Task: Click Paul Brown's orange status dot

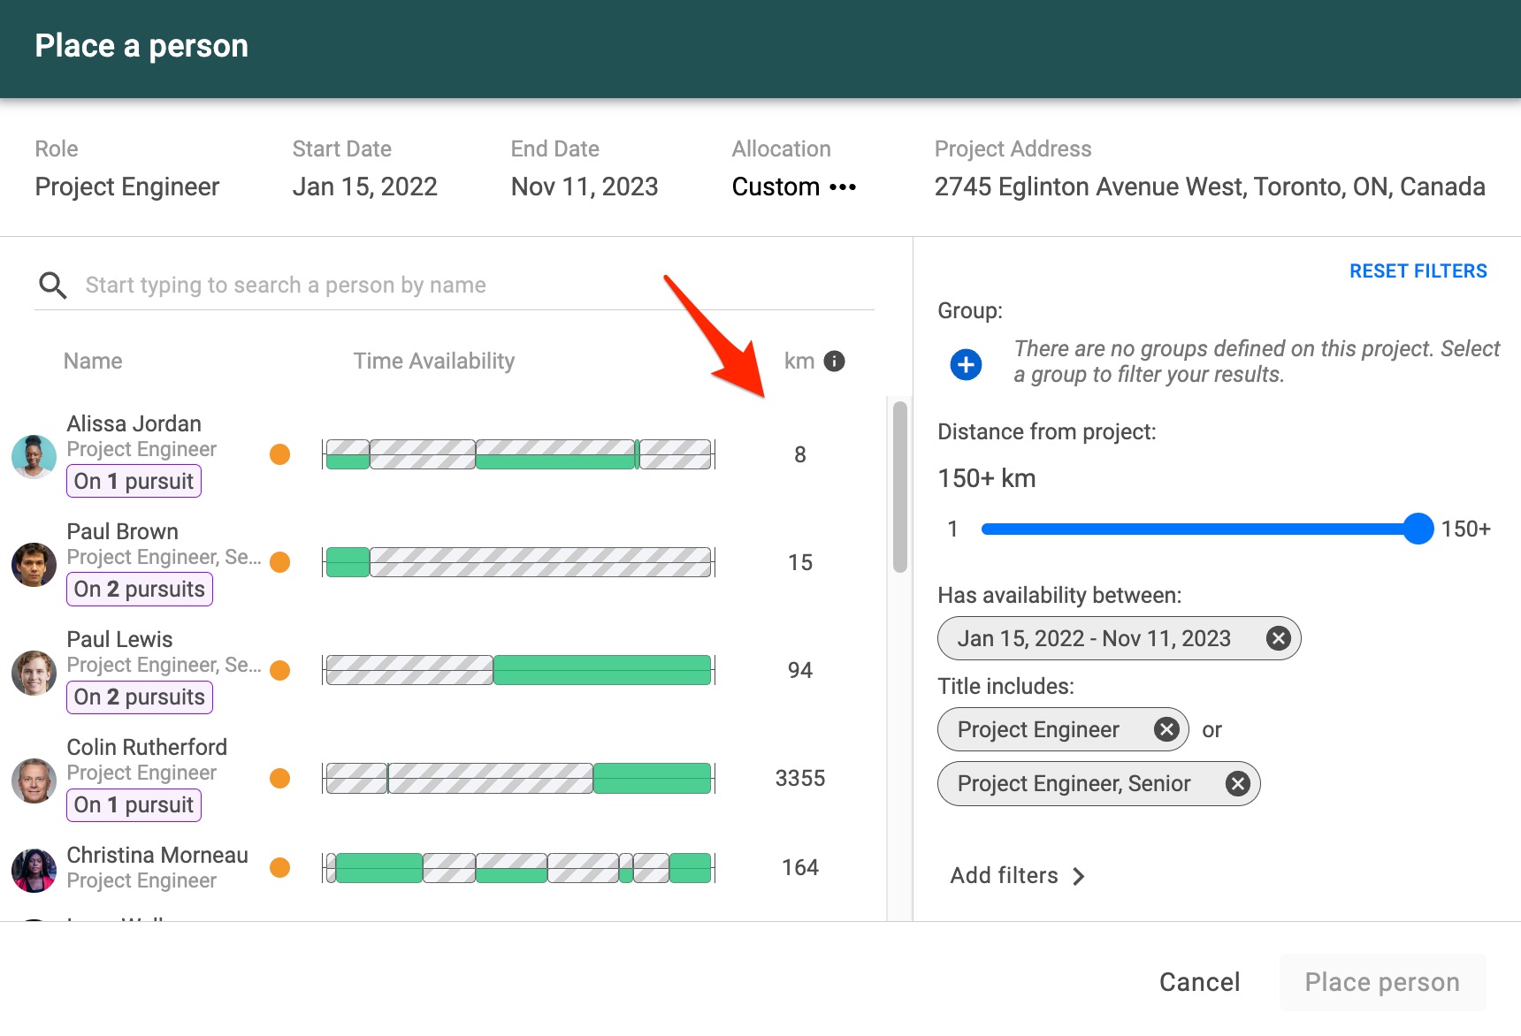Action: [279, 562]
